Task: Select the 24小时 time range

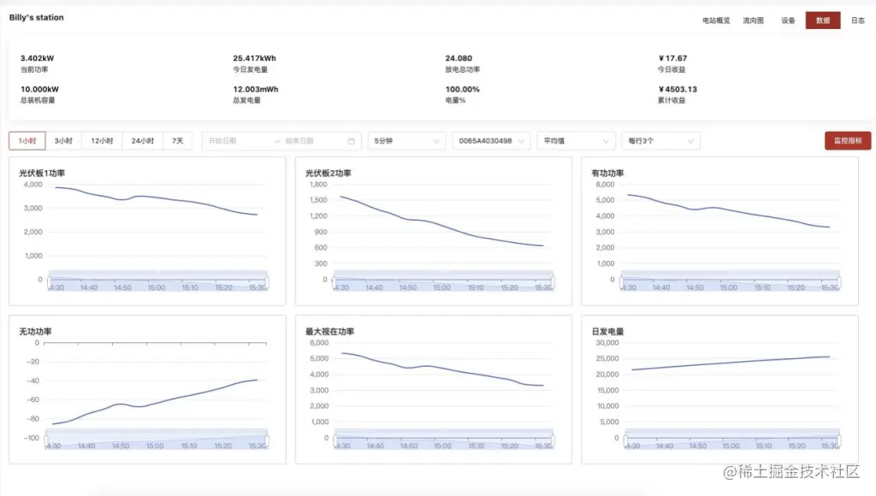Action: tap(143, 141)
